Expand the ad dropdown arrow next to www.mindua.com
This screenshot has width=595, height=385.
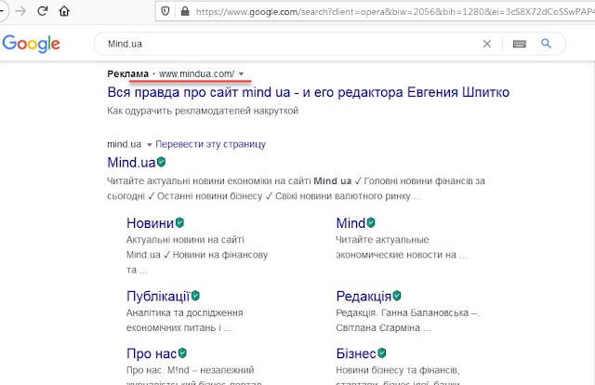[x=241, y=74]
